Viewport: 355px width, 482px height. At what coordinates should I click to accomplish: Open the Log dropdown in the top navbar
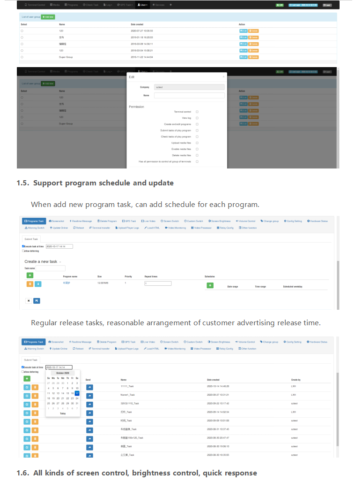coord(109,5)
